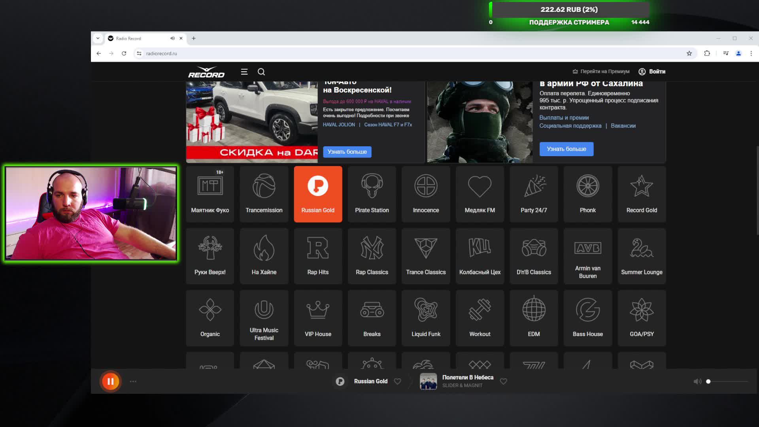Open the player's three-dot options menu
The width and height of the screenshot is (759, 427).
click(x=133, y=382)
